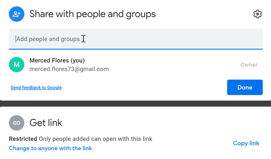Click the dark backdrop strip between cards
Image resolution: width=271 pixels, height=159 pixels.
(135, 103)
